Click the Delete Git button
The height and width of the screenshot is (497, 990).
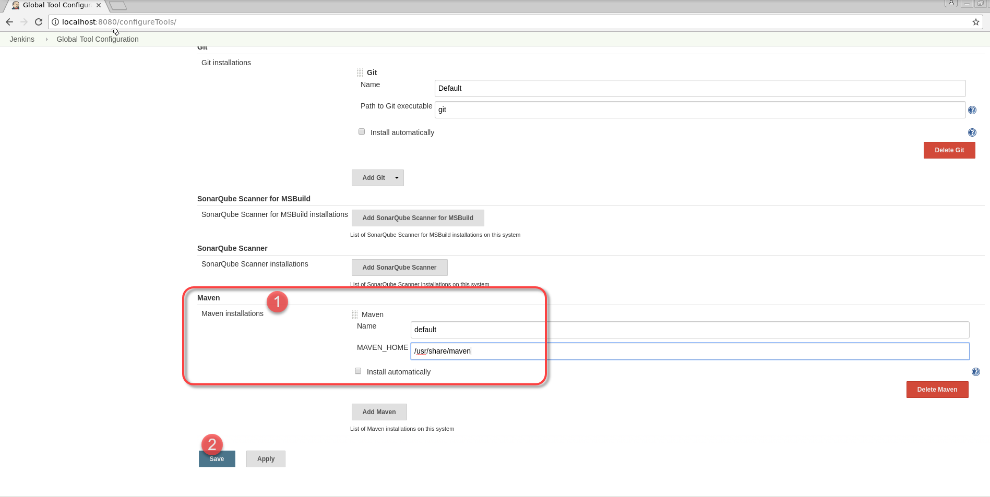(x=949, y=150)
